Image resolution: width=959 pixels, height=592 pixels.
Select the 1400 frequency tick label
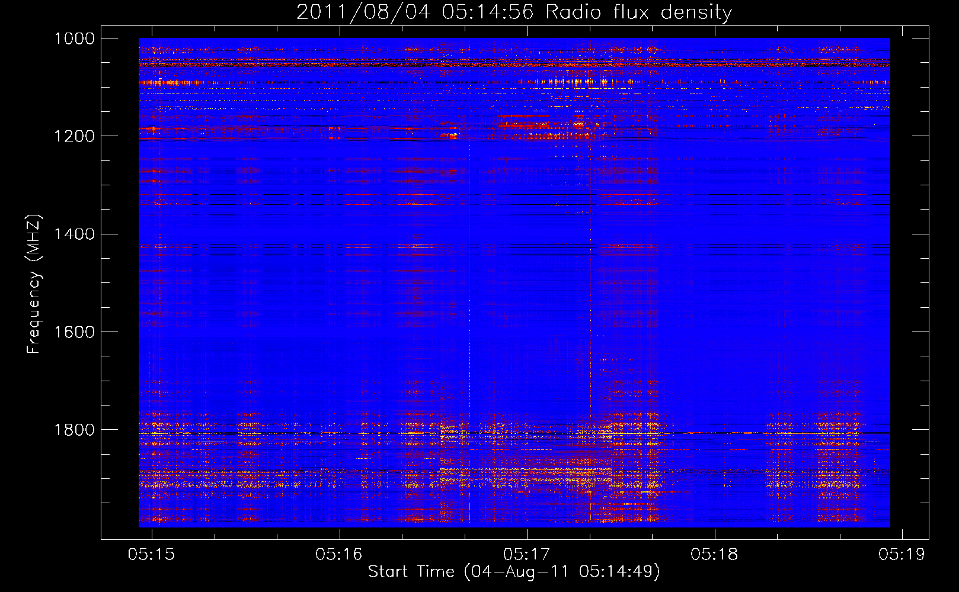[x=74, y=234]
